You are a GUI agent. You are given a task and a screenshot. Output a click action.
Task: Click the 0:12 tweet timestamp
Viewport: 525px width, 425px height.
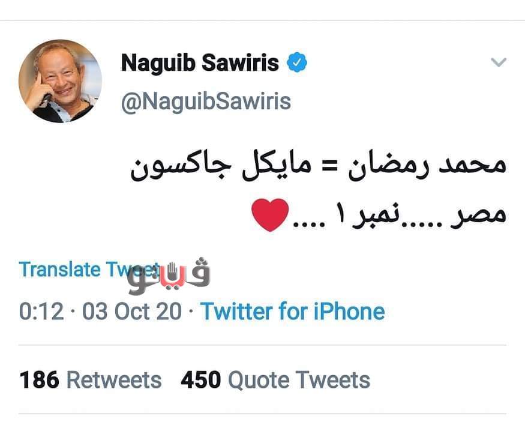coord(41,312)
